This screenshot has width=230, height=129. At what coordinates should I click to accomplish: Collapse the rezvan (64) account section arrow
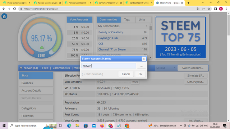pos(21,68)
